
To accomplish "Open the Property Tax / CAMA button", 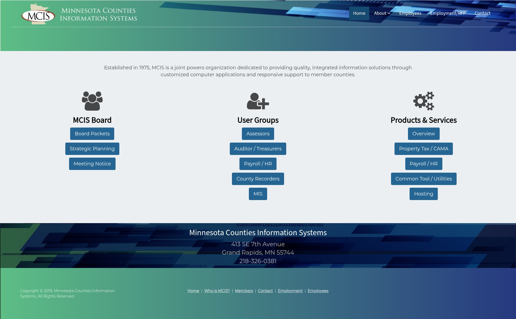I will pos(424,149).
